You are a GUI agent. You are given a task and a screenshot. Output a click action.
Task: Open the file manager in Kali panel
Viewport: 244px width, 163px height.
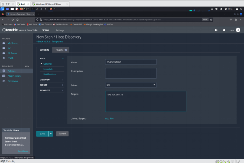tap(12, 9)
